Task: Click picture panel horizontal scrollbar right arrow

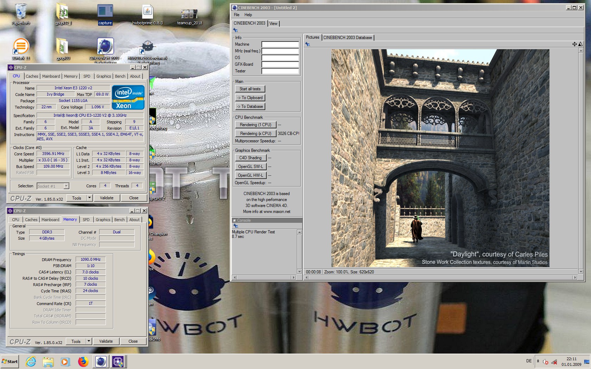Action: click(x=575, y=278)
